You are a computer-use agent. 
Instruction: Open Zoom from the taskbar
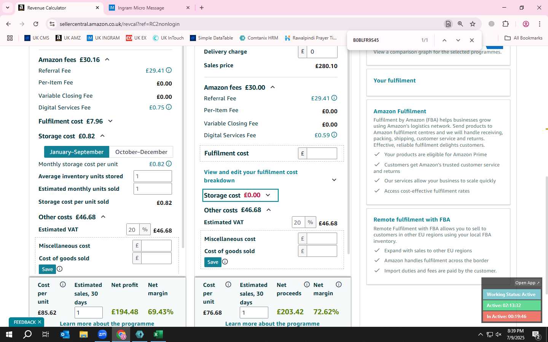(x=102, y=334)
